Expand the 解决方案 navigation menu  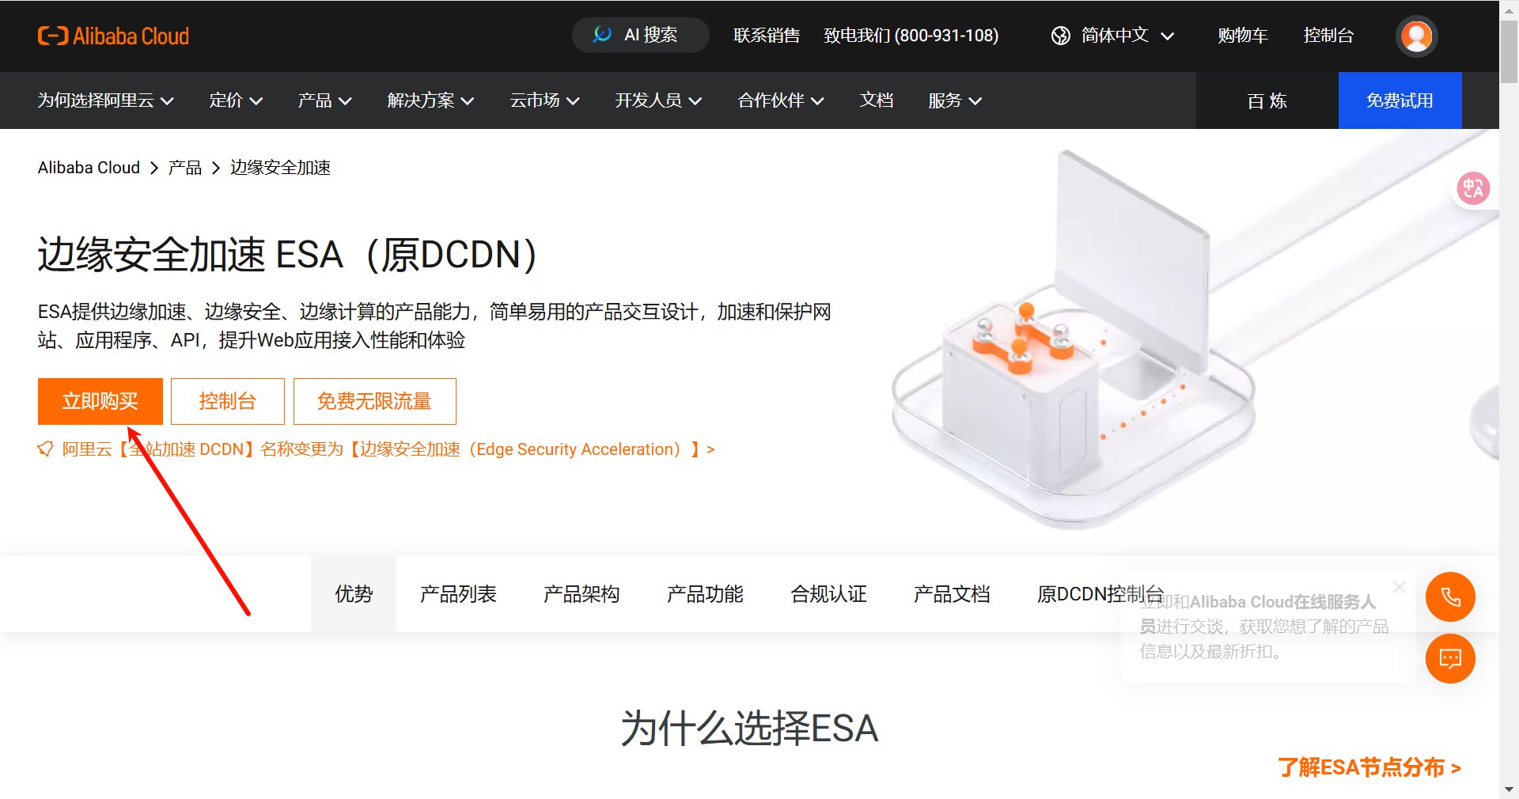pos(430,100)
